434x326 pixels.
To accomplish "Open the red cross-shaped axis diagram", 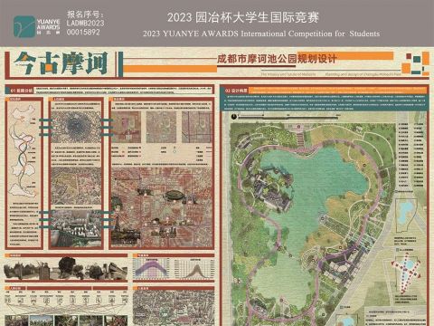I will click(407, 273).
